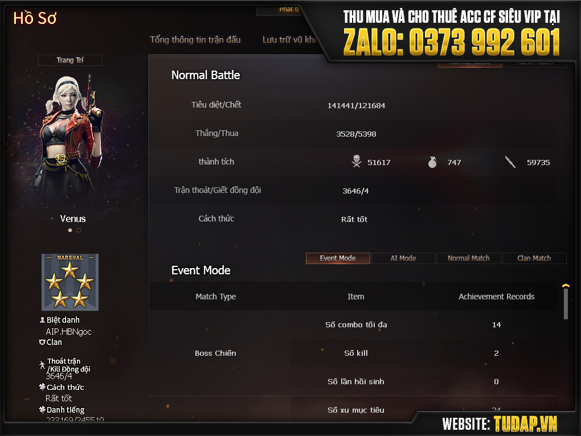Open the Event Mode tab
Image resolution: width=581 pixels, height=436 pixels.
(338, 258)
